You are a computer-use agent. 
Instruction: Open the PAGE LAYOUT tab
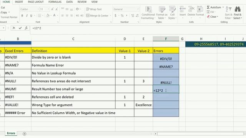[x=36, y=2]
